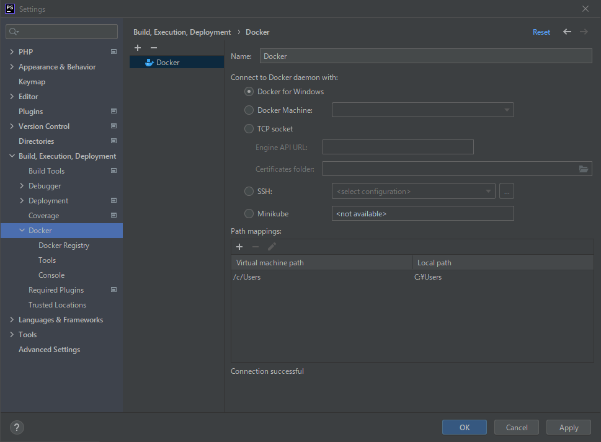
Task: Select the TCP socket radio button
Action: click(249, 129)
